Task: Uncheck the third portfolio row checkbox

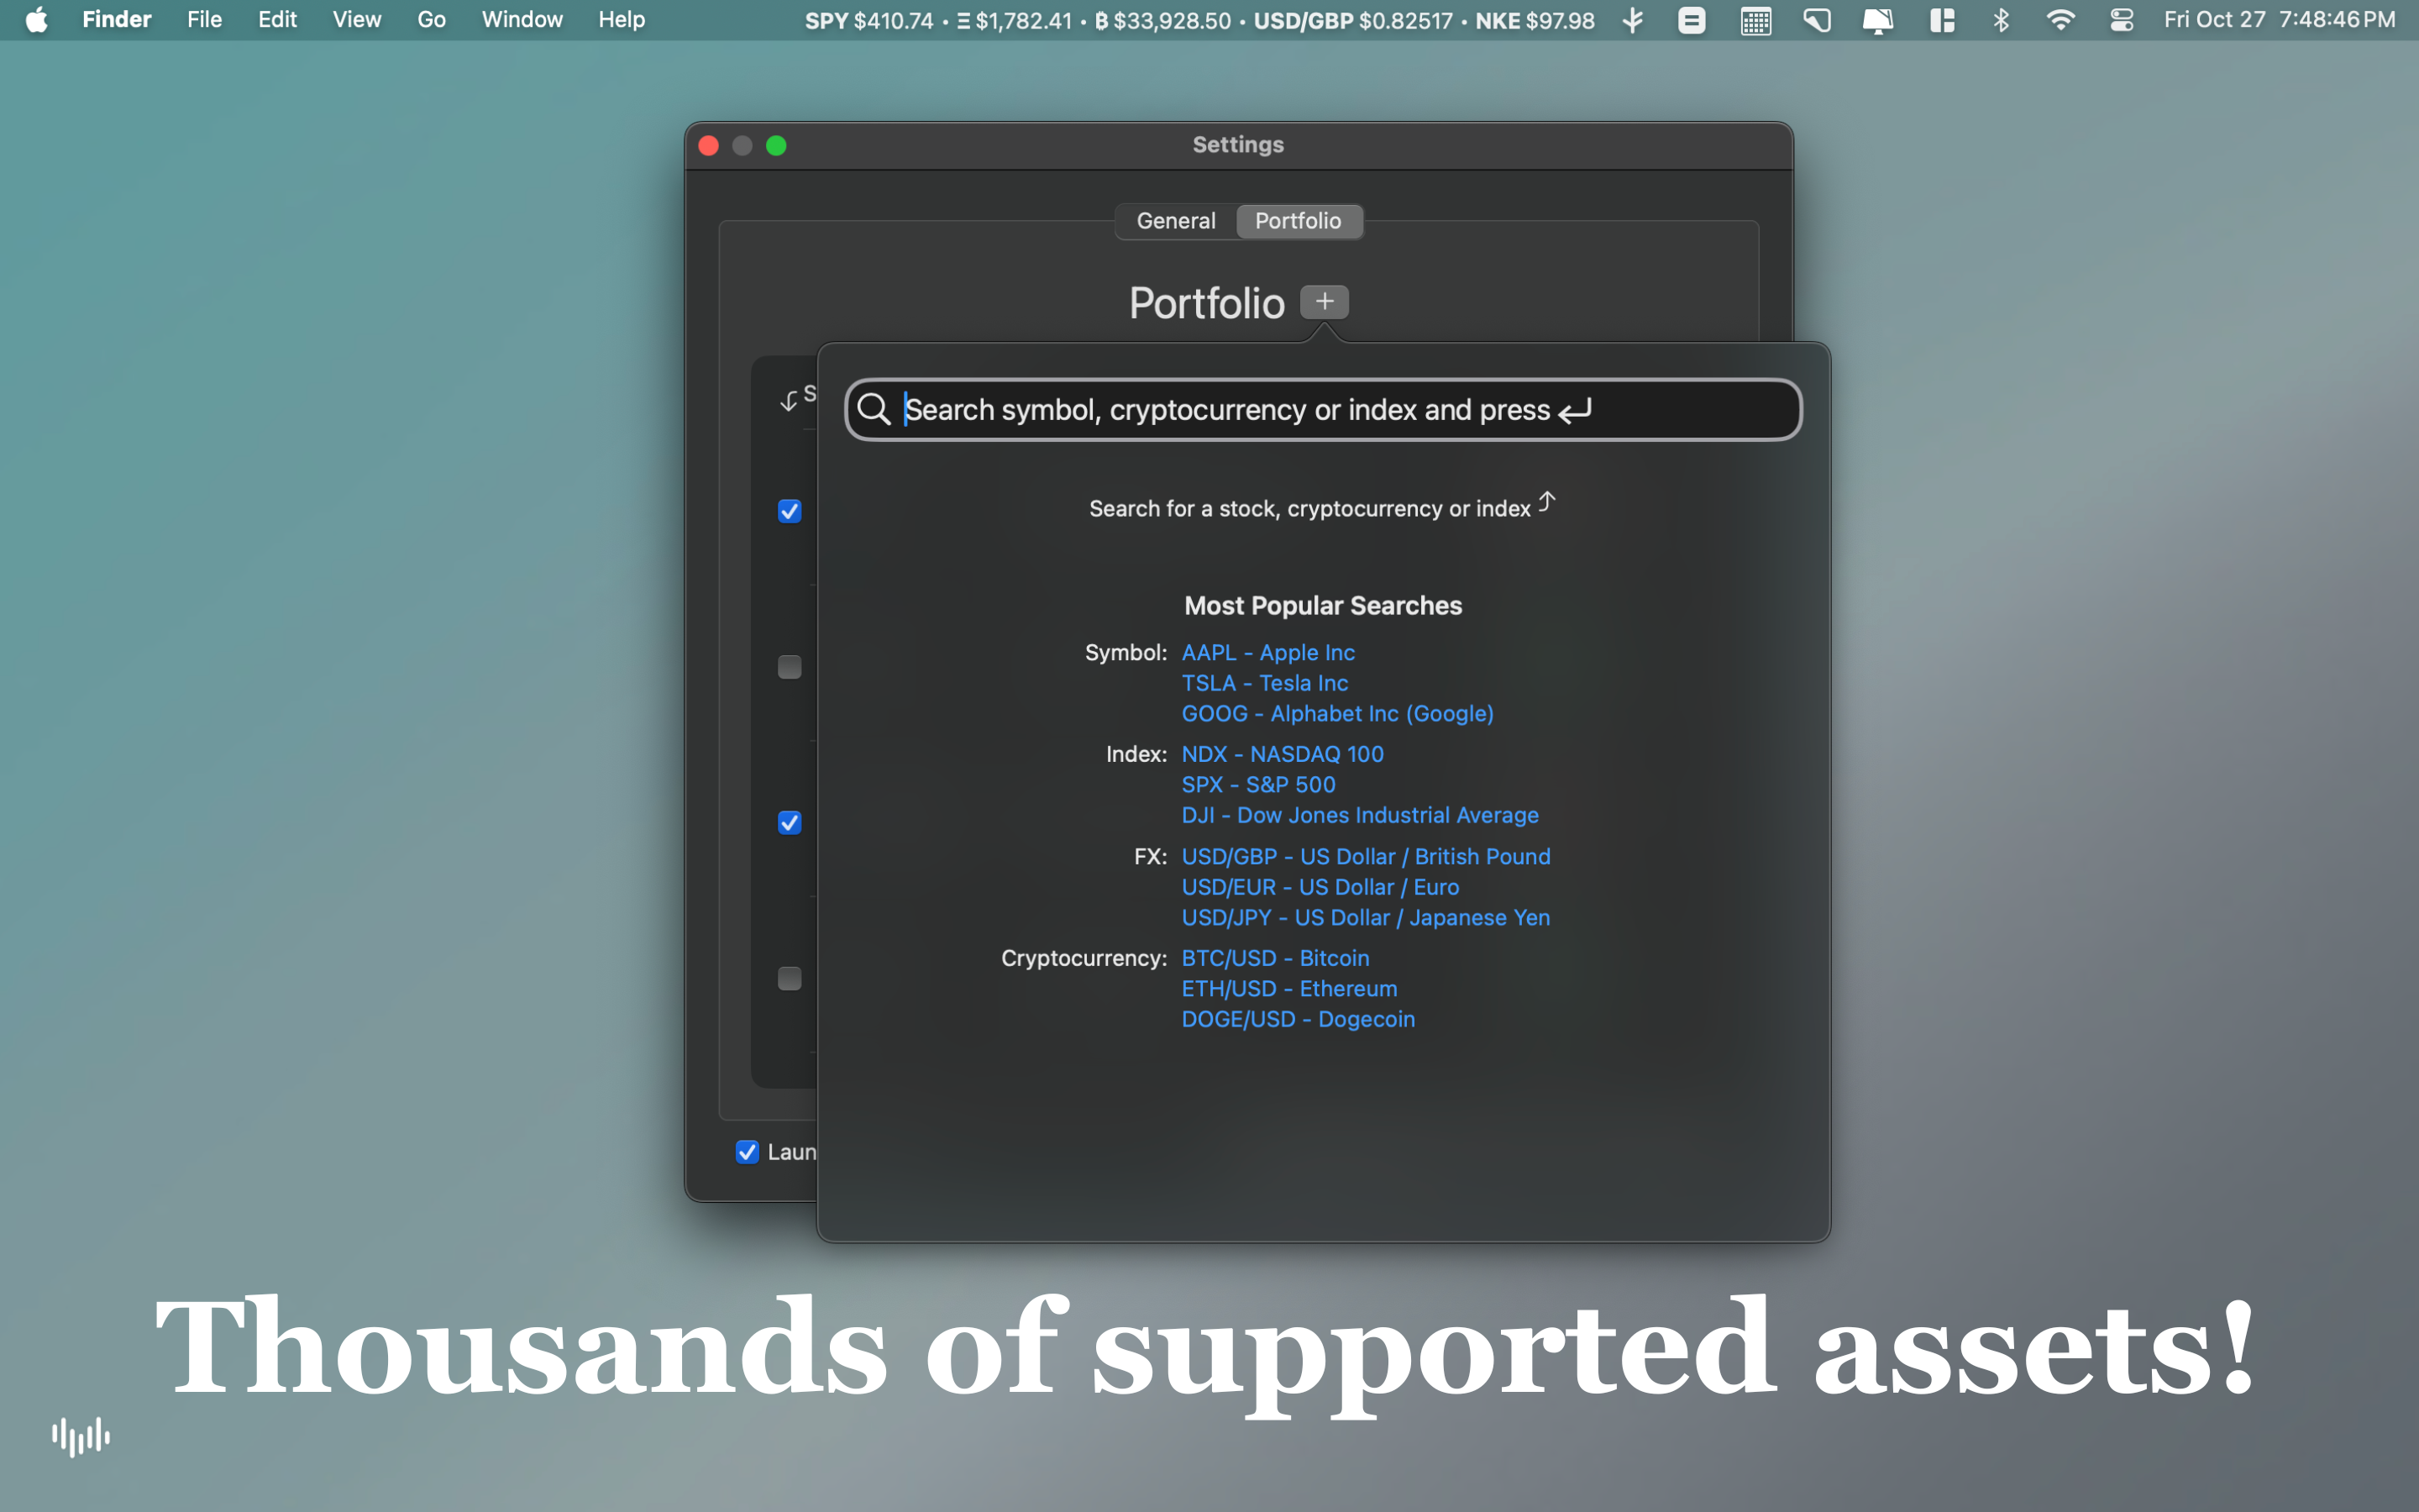Action: coord(790,822)
